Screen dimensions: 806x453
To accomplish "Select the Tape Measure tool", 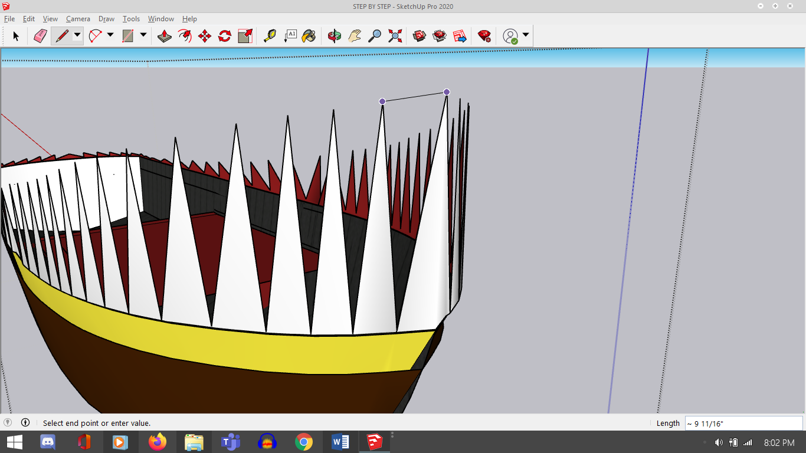I will [x=270, y=36].
